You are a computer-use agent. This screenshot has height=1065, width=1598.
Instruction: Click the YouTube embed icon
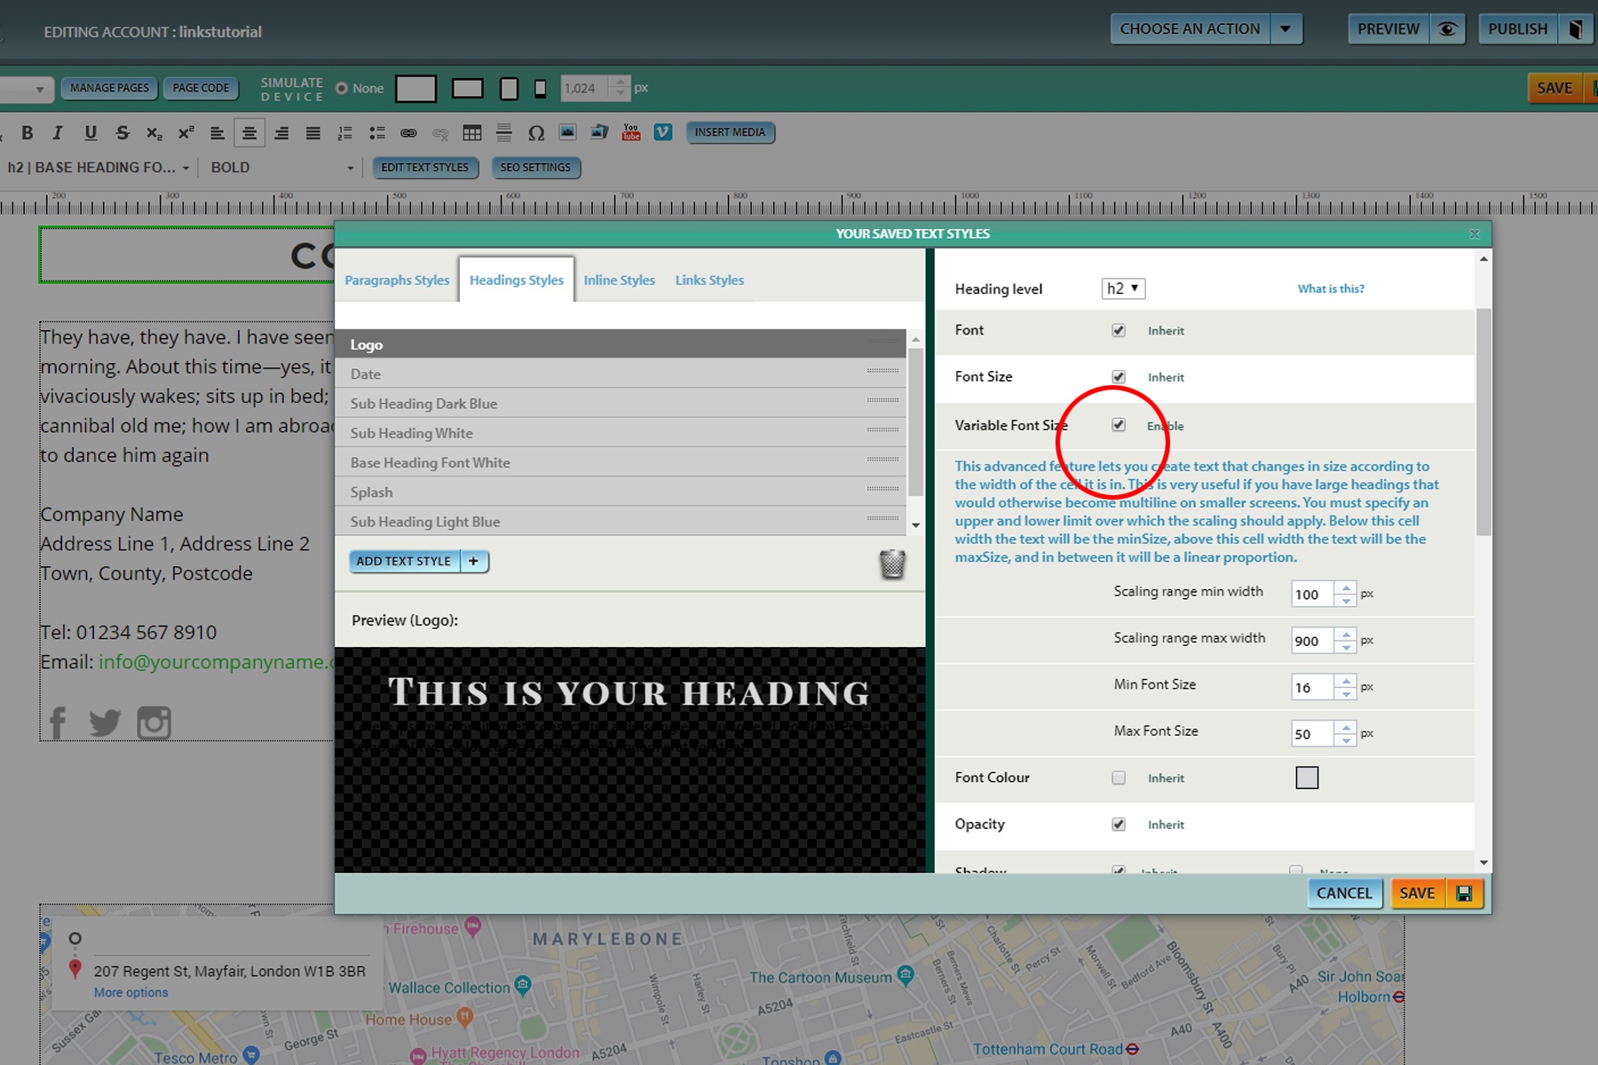click(631, 132)
